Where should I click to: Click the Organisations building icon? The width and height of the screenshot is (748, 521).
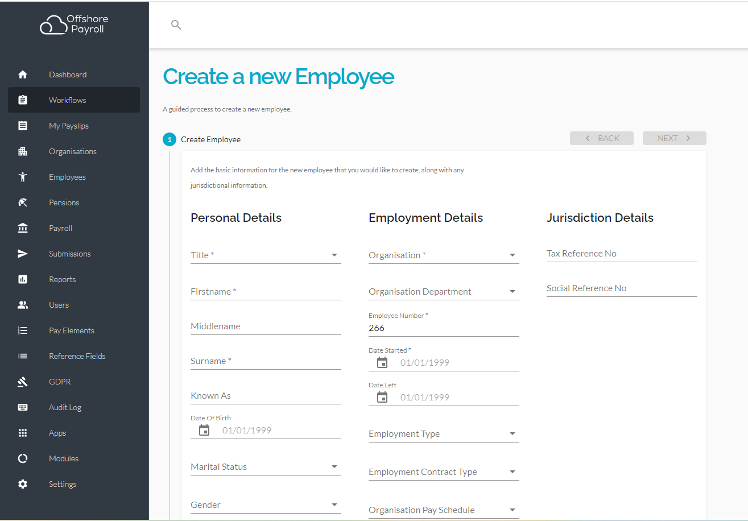click(23, 151)
